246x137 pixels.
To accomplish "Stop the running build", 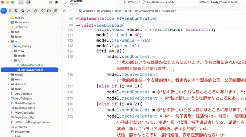I will point(50,2).
